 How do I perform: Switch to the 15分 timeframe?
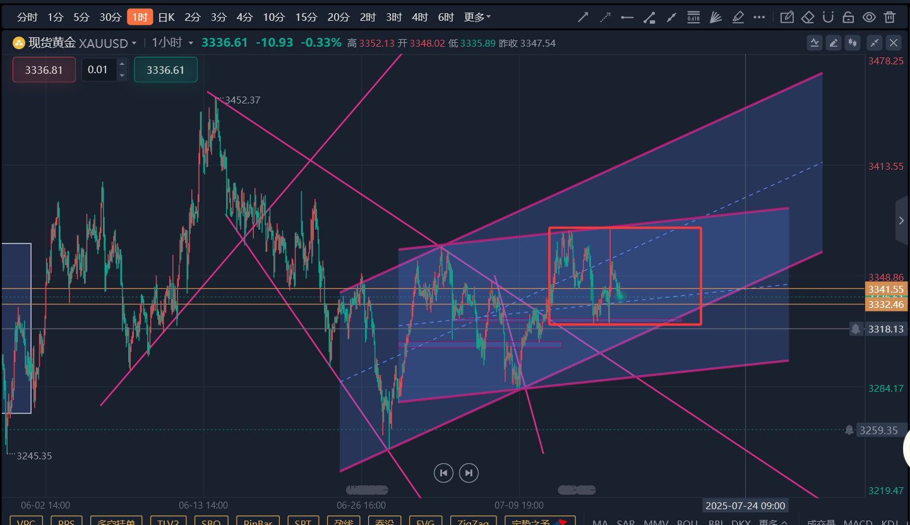pyautogui.click(x=306, y=17)
